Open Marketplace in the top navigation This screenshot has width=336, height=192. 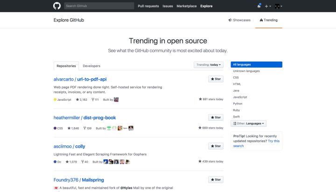[x=186, y=6]
